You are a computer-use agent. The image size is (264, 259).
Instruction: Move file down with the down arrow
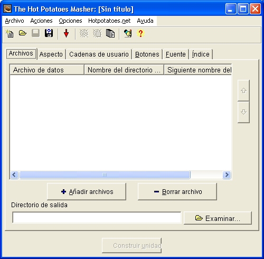(243, 112)
